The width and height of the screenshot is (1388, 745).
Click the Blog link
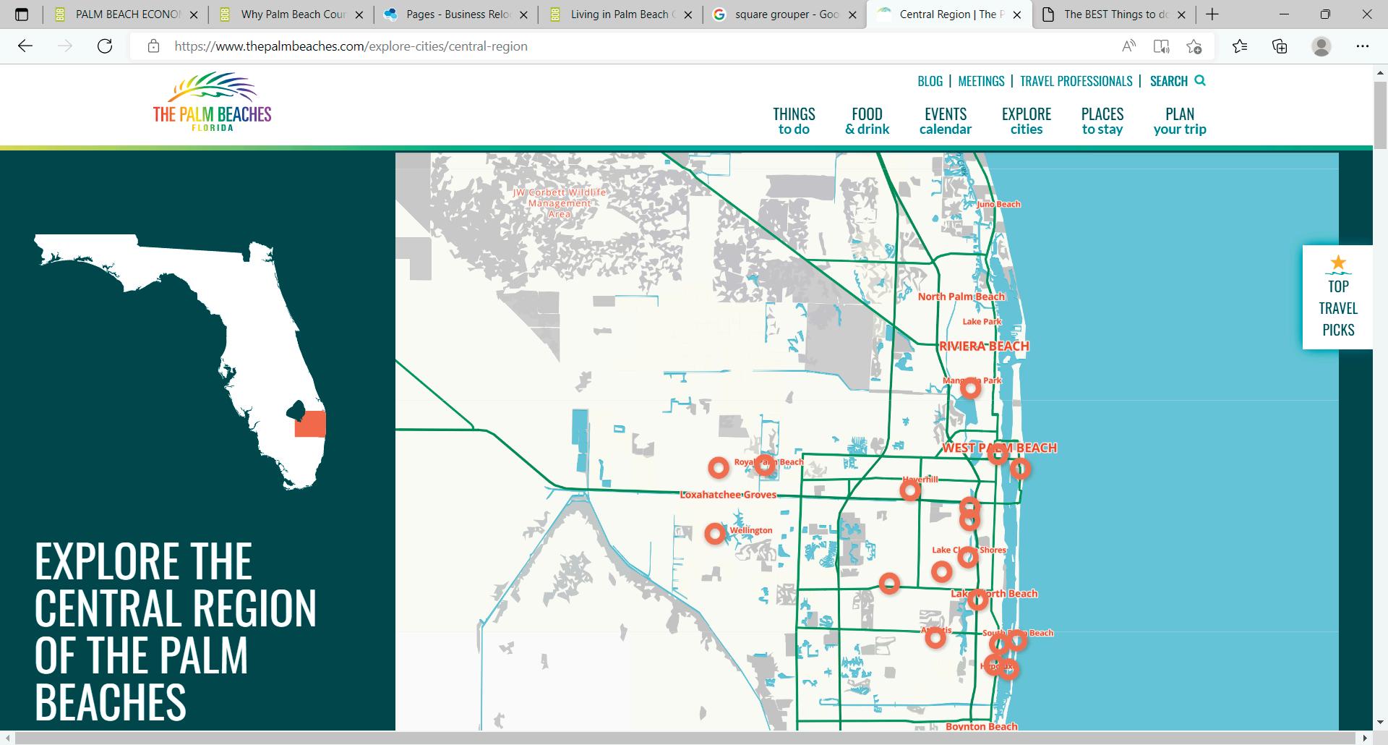point(930,81)
